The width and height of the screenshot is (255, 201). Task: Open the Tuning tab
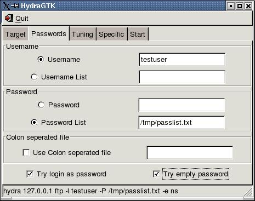coord(82,34)
